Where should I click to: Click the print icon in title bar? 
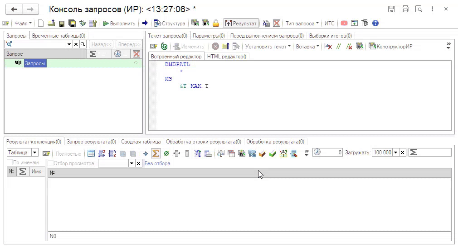click(405, 9)
